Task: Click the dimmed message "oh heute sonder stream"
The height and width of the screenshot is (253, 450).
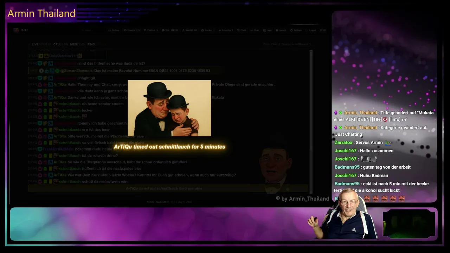Action: tap(103, 104)
